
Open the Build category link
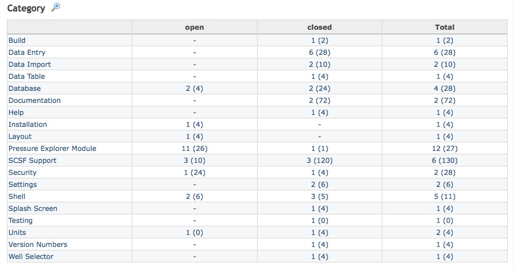pos(17,41)
